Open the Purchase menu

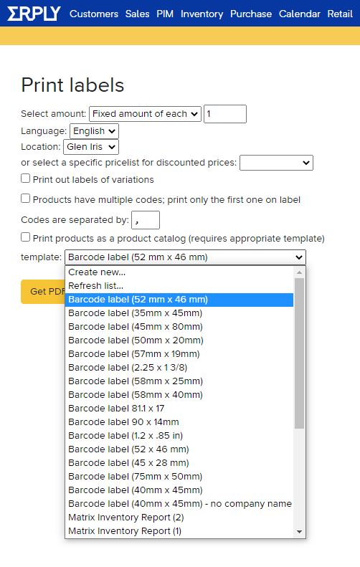click(x=251, y=14)
